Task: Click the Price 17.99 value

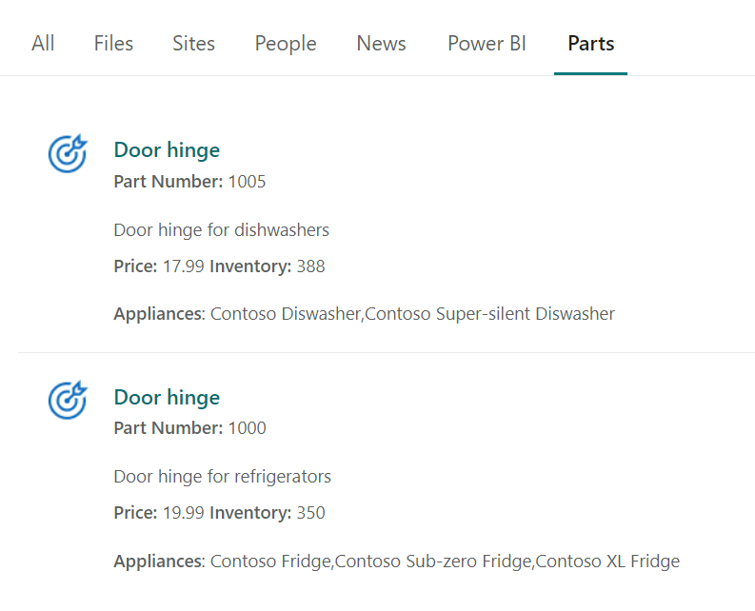Action: tap(183, 266)
